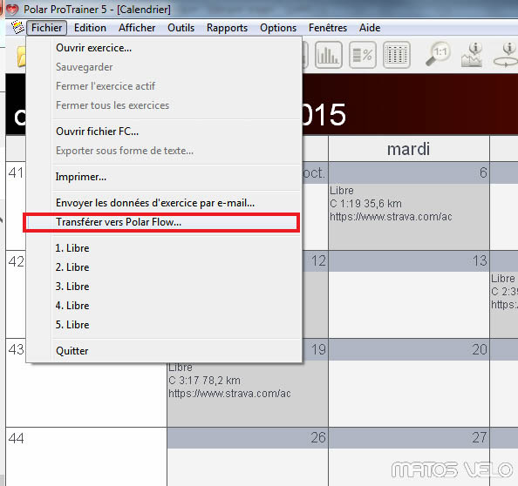518x486 pixels.
Task: Open the Fichier menu
Action: point(46,28)
